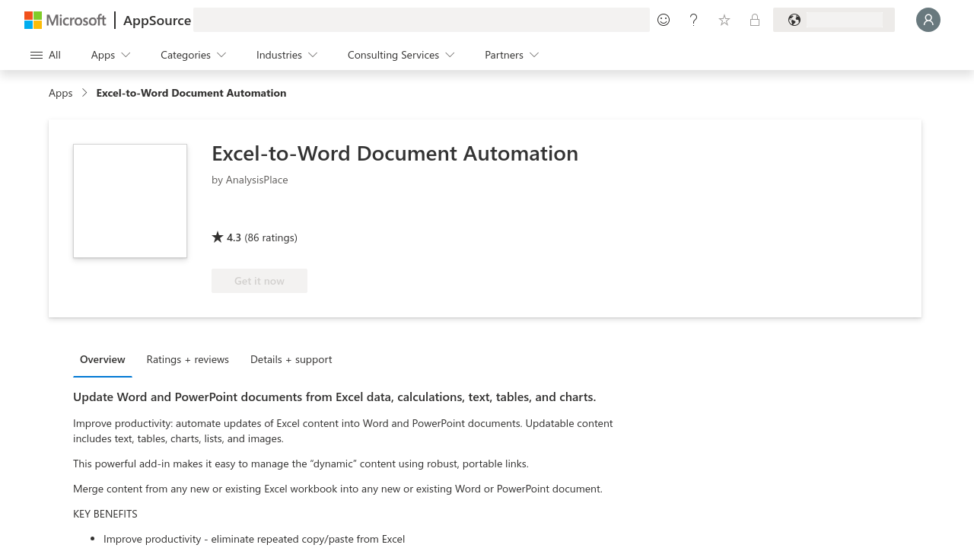
Task: Switch to Details + support tab
Action: 291,359
